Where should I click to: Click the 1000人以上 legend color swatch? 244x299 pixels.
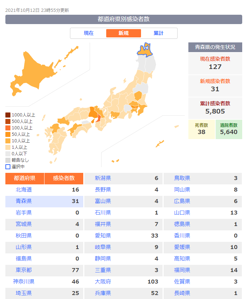(8, 115)
